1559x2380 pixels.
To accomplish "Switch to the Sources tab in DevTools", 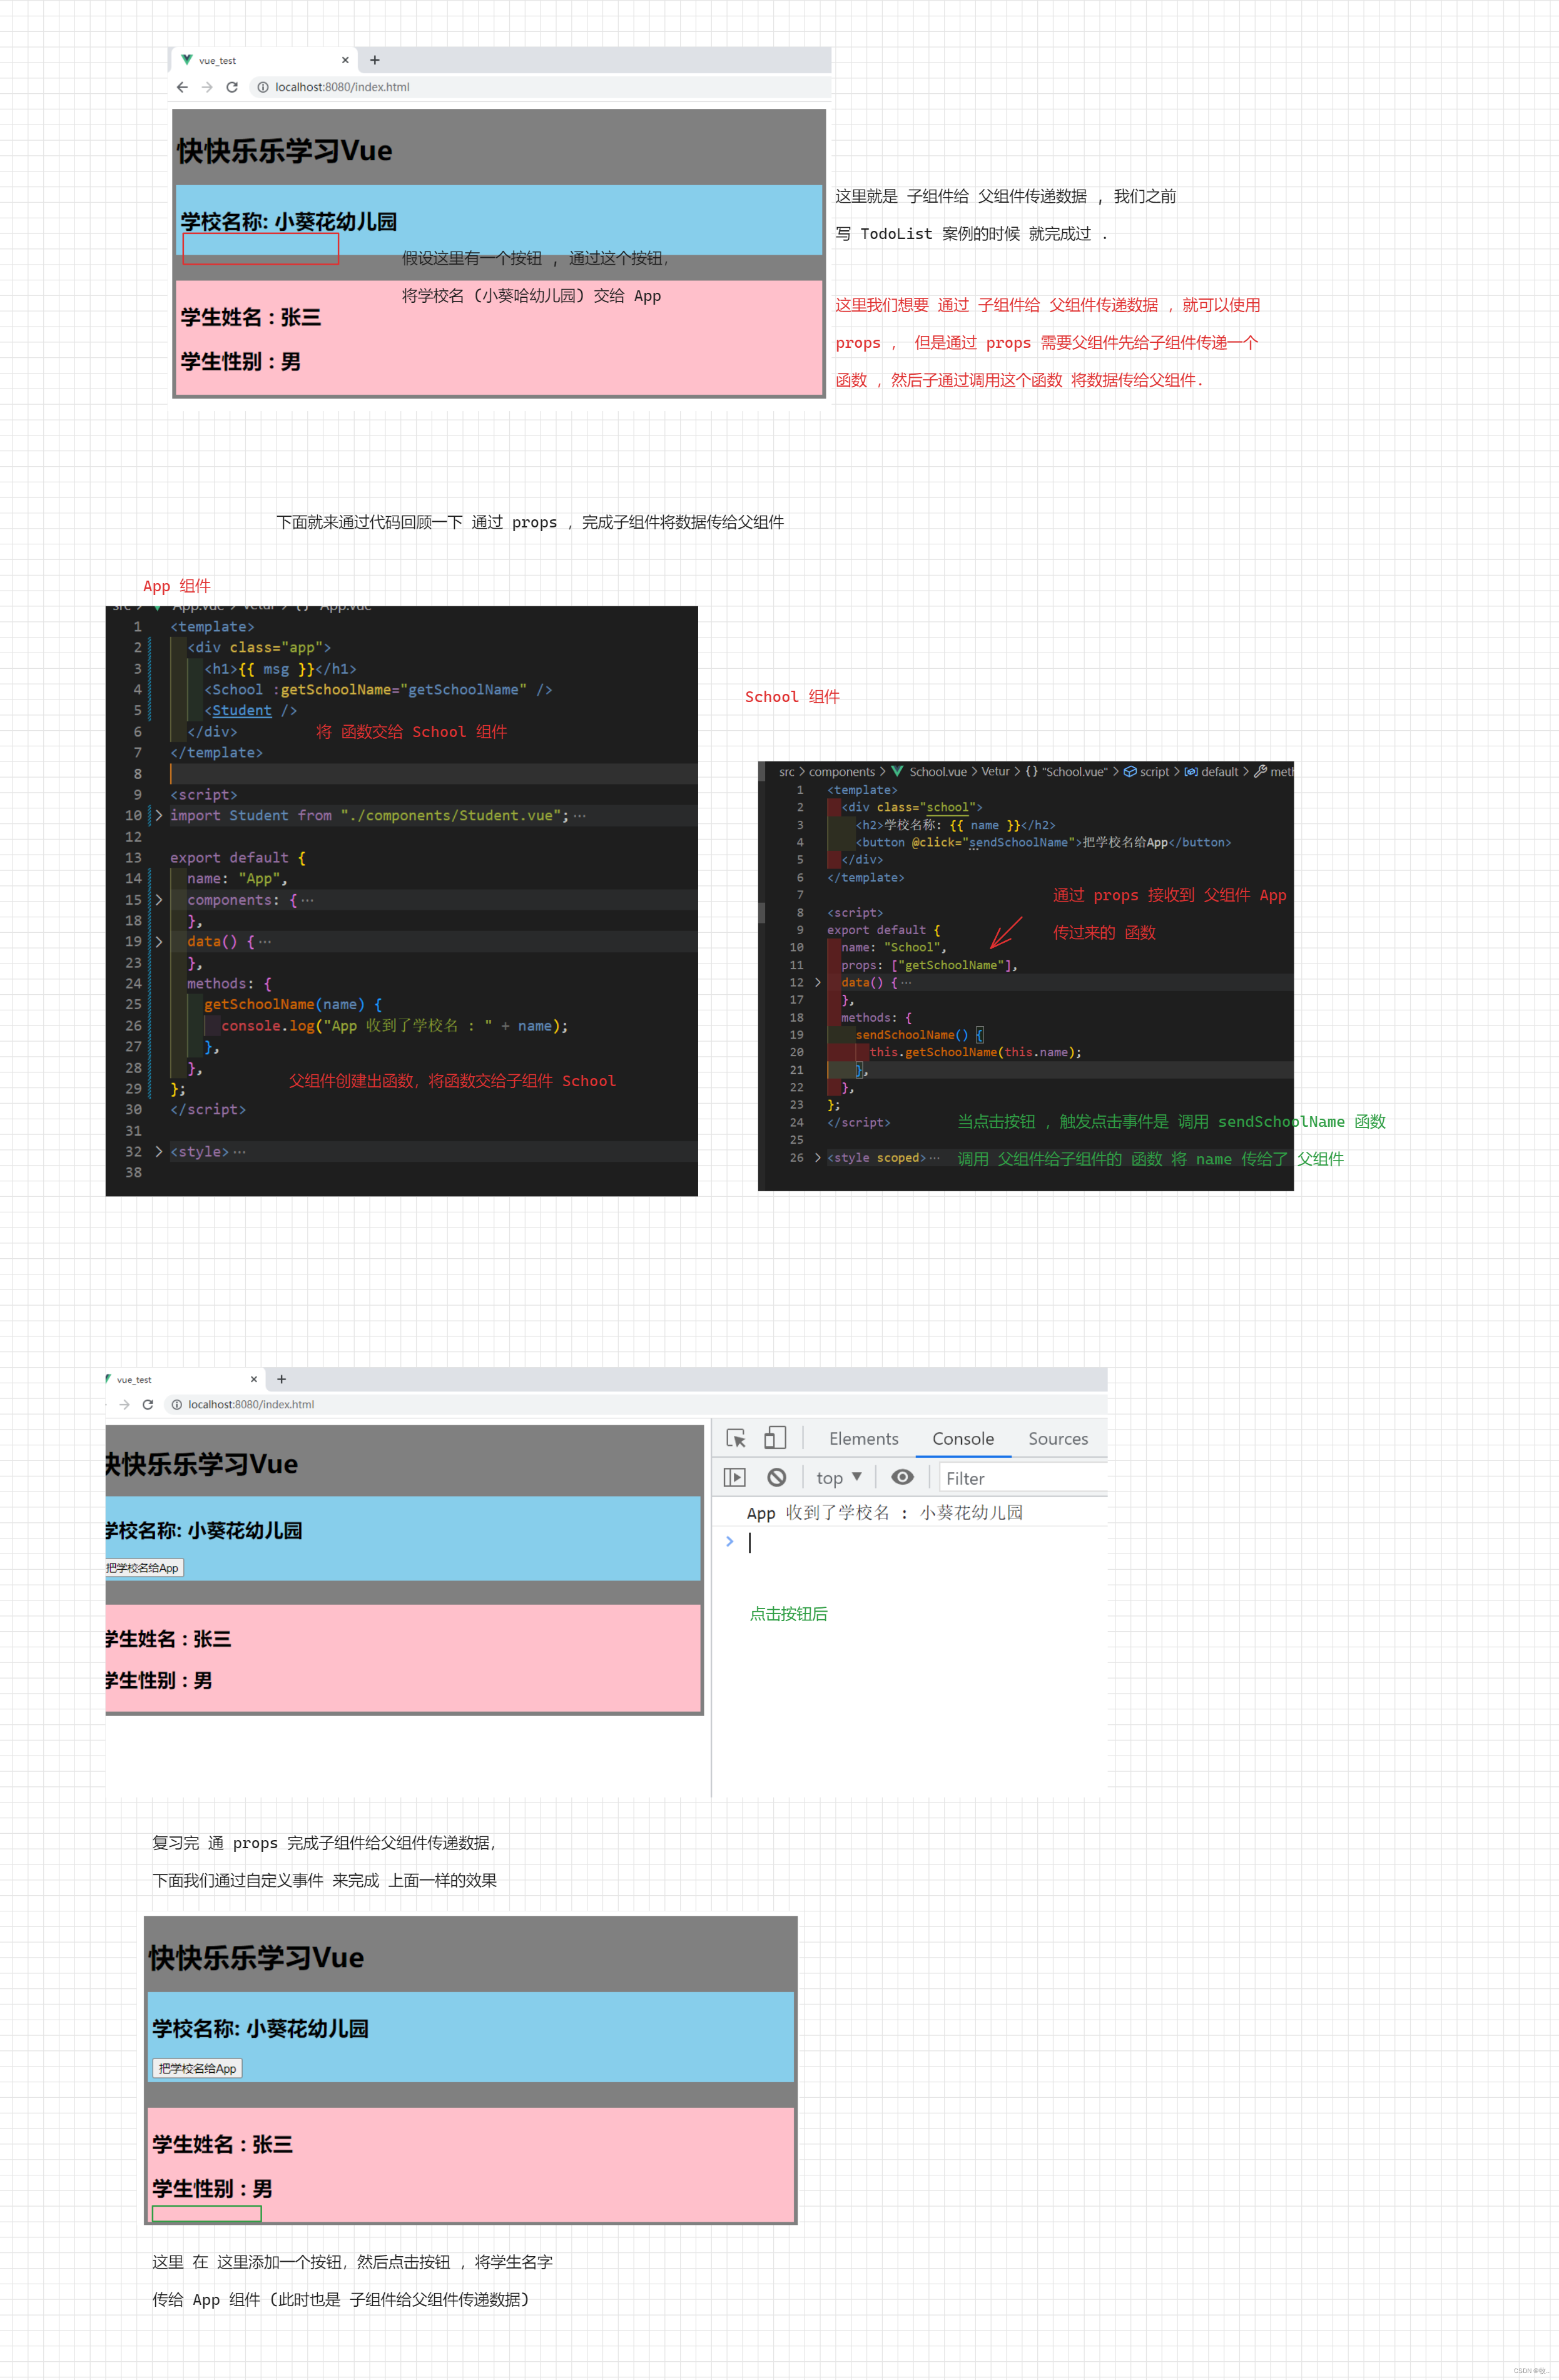I will [x=1058, y=1438].
